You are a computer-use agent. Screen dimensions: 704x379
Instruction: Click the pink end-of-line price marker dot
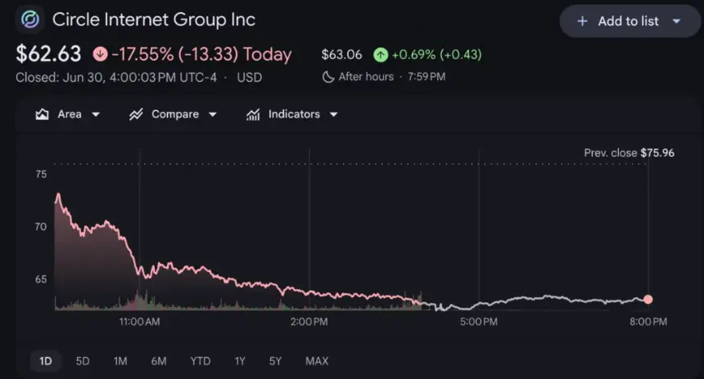tap(648, 299)
